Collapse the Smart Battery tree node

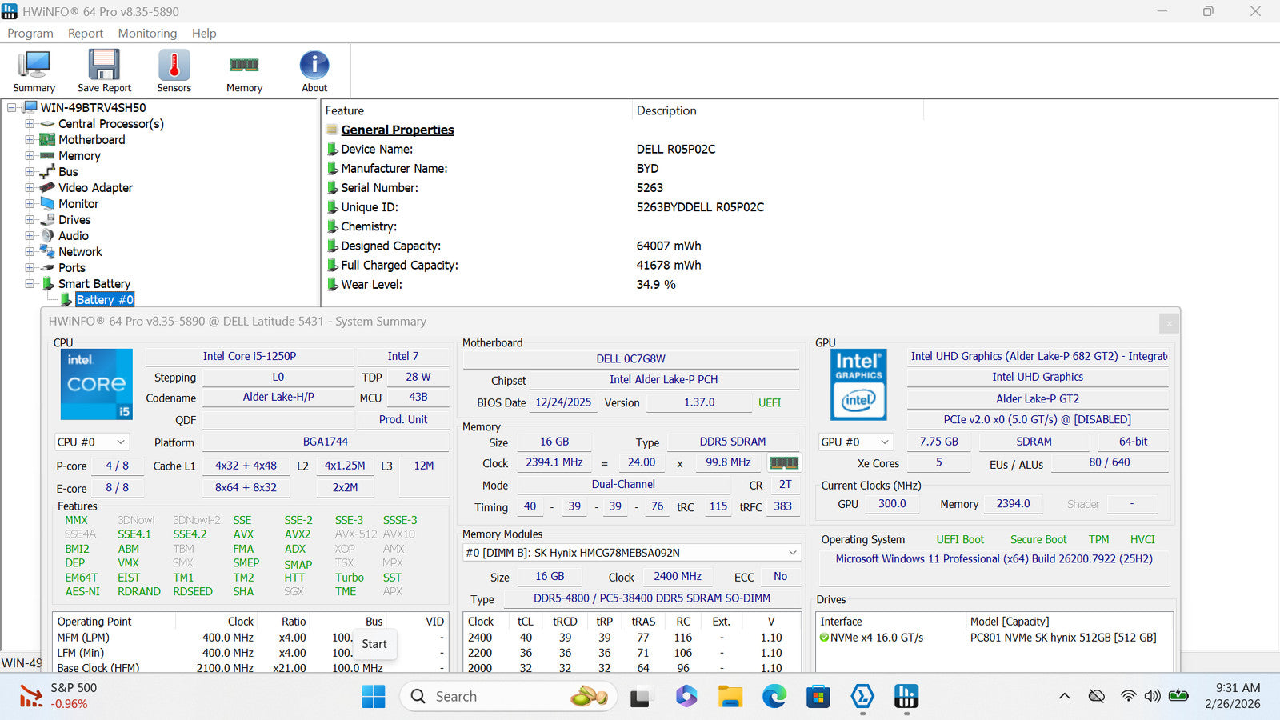(x=30, y=283)
